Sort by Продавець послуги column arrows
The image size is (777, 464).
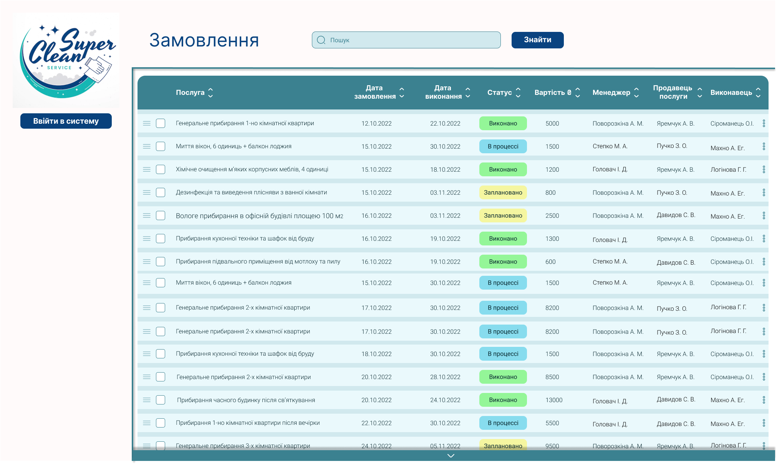(x=700, y=93)
